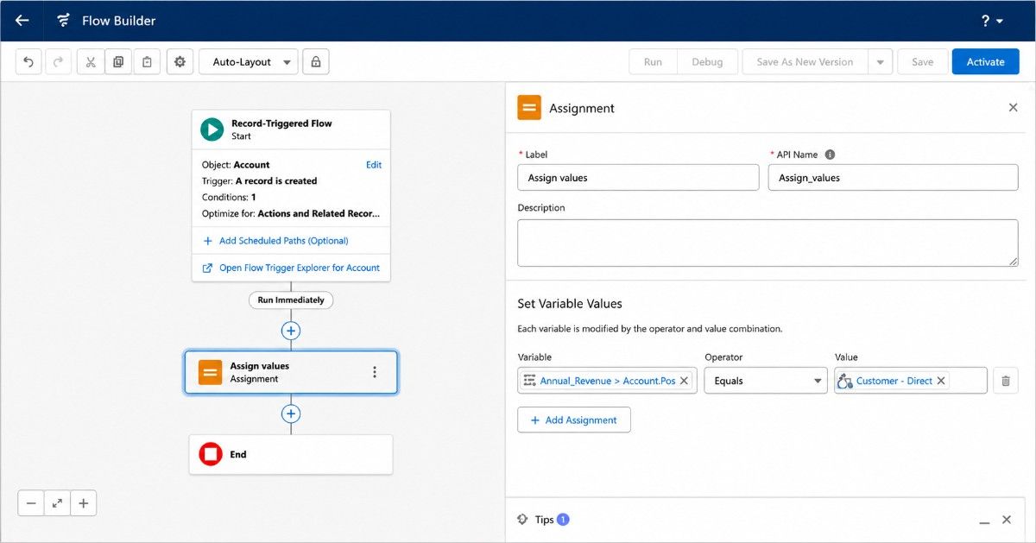Click the Tips count badge

[x=563, y=520]
